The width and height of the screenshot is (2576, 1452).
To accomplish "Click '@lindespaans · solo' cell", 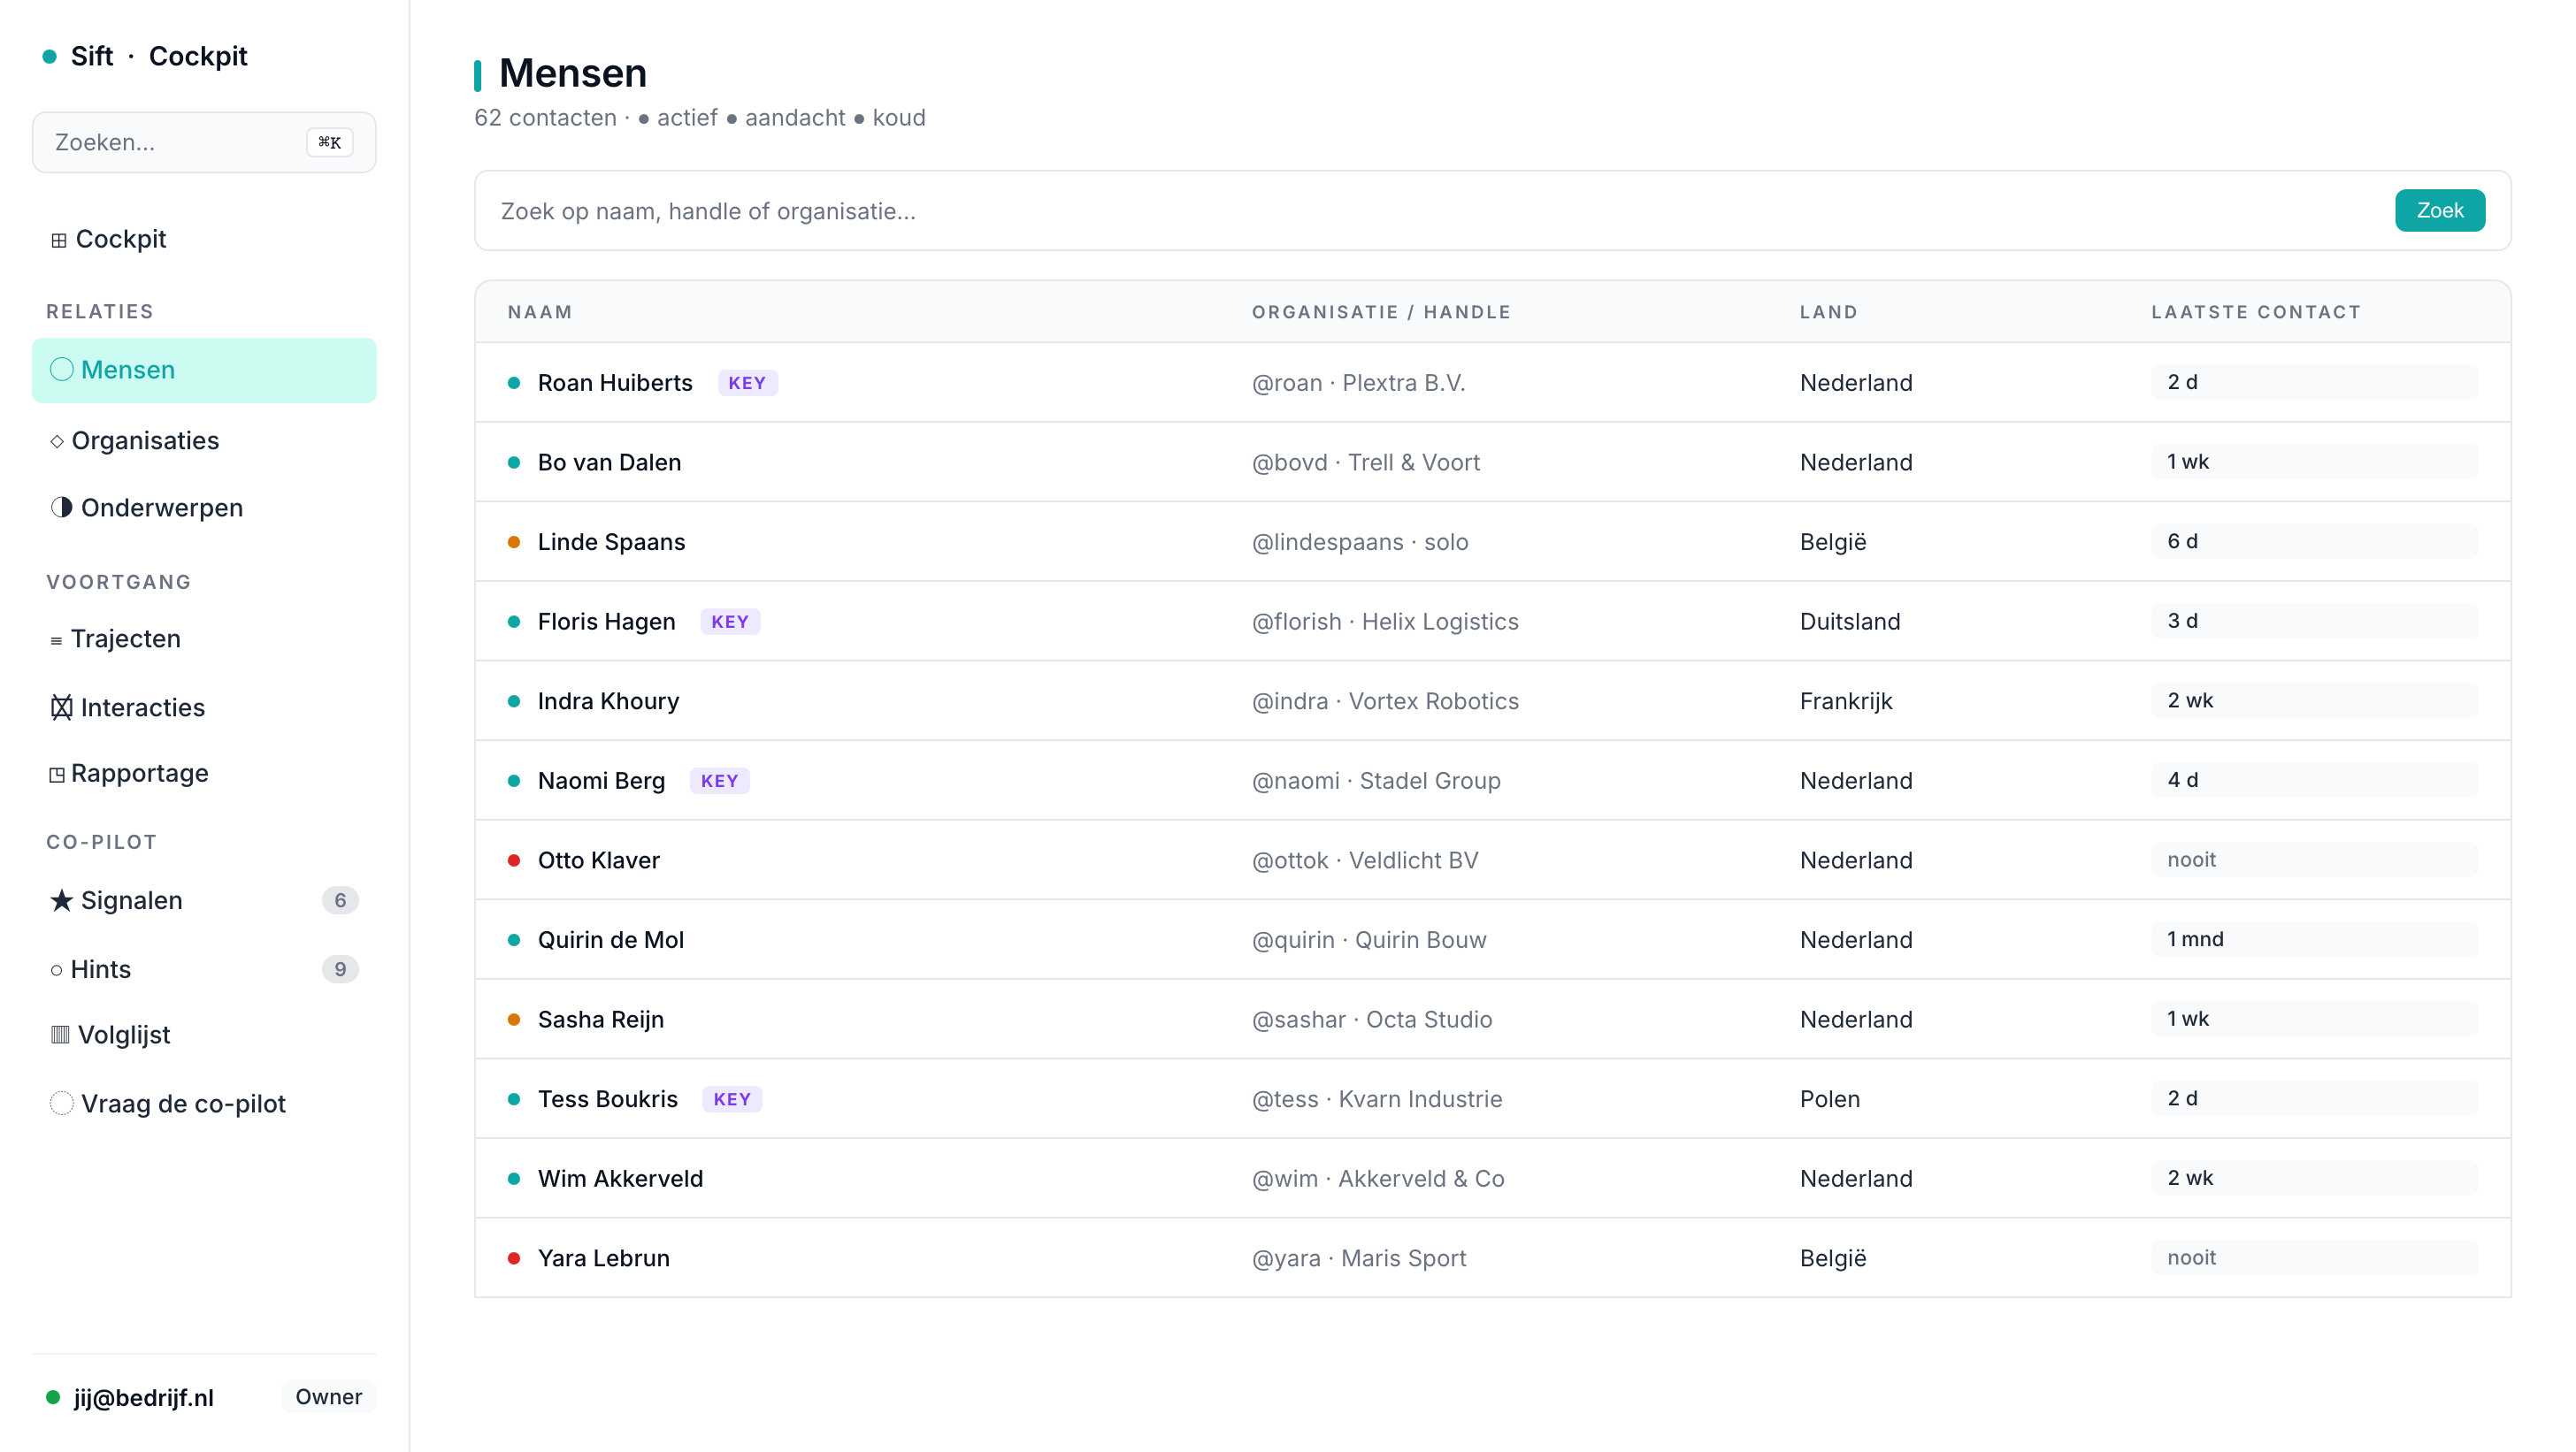I will [1360, 542].
